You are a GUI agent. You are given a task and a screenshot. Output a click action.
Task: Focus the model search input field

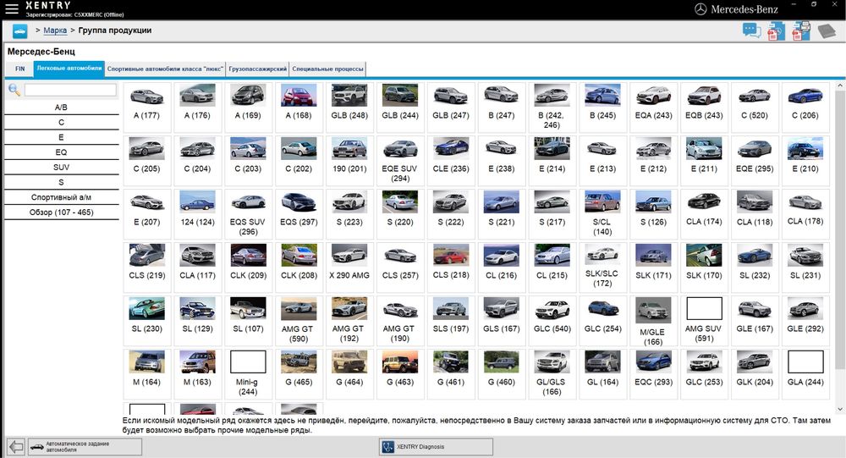coord(70,90)
